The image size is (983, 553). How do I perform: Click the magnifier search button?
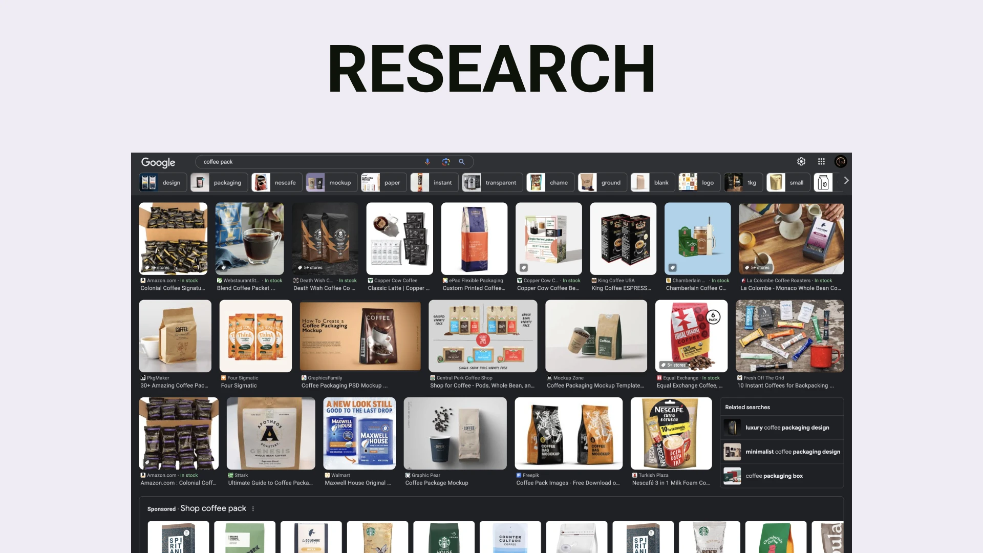462,162
